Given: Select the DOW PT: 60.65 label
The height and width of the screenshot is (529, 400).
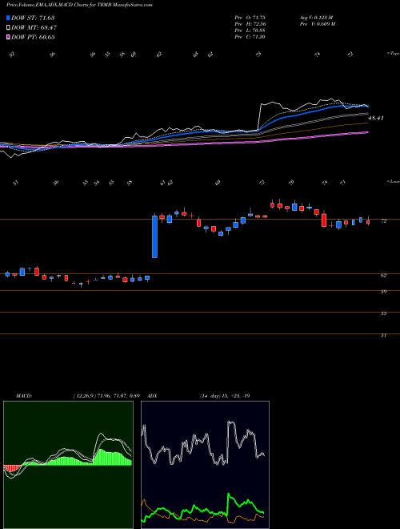Looking at the screenshot, I should [x=33, y=37].
